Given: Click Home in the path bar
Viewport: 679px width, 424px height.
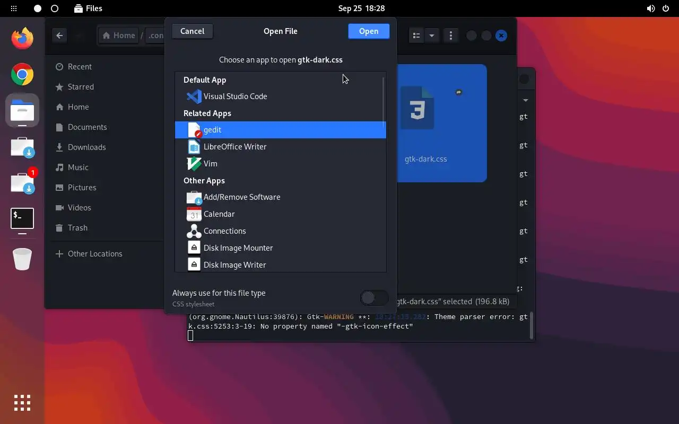Looking at the screenshot, I should [119, 36].
